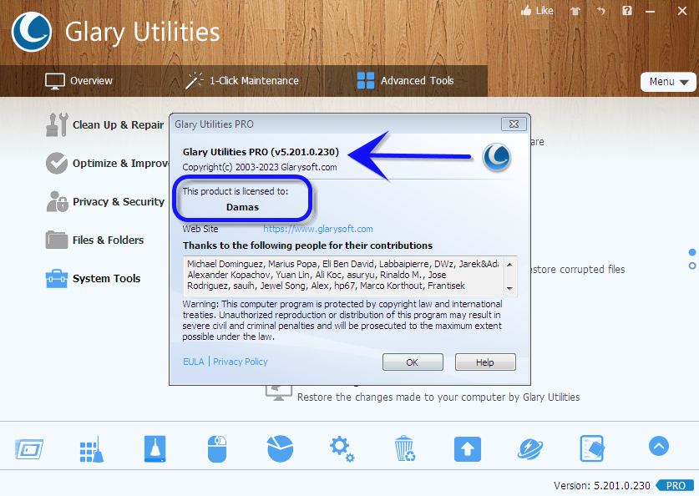Select Files & Folders category
Image resolution: width=699 pixels, height=496 pixels.
[x=94, y=240]
